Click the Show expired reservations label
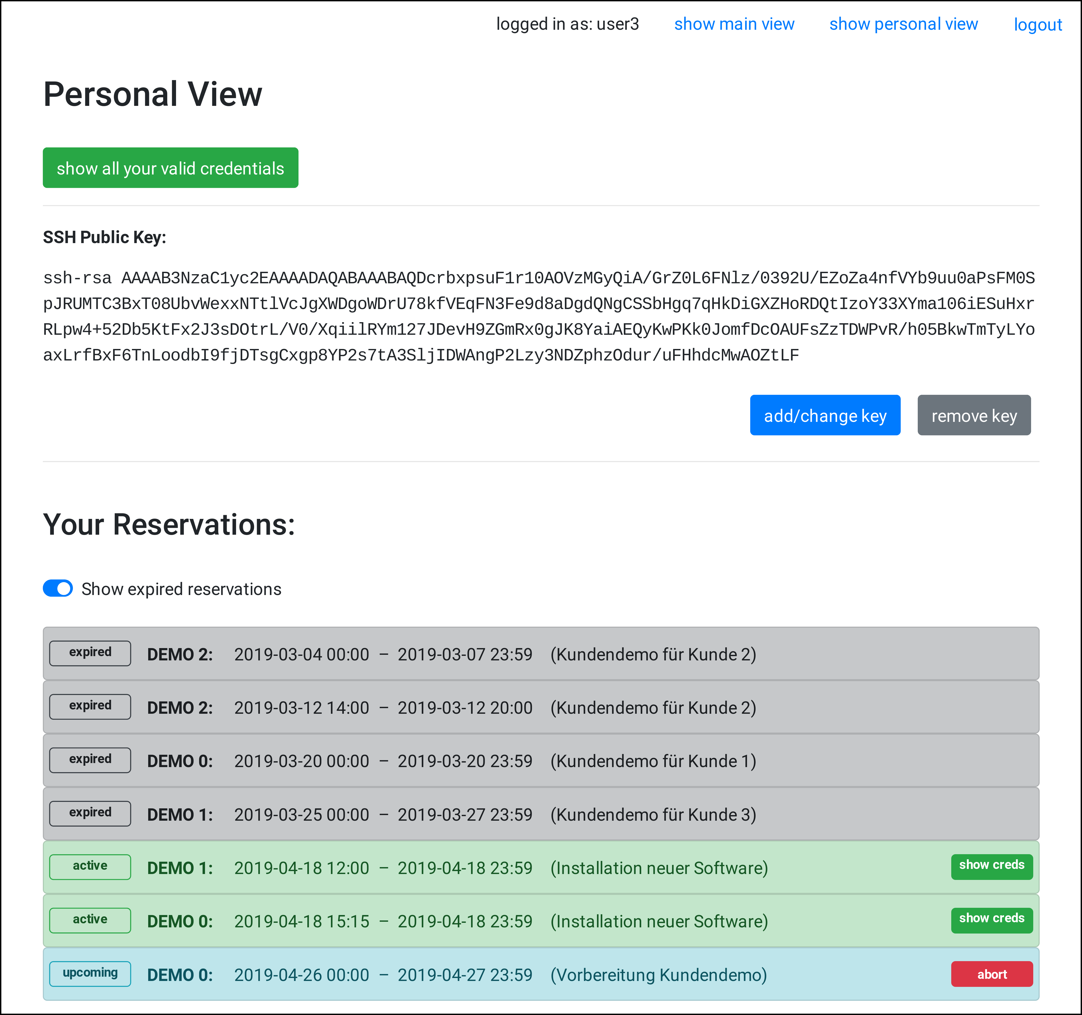1082x1015 pixels. pyautogui.click(x=181, y=589)
